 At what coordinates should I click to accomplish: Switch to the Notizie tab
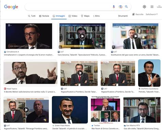coord(44,16)
